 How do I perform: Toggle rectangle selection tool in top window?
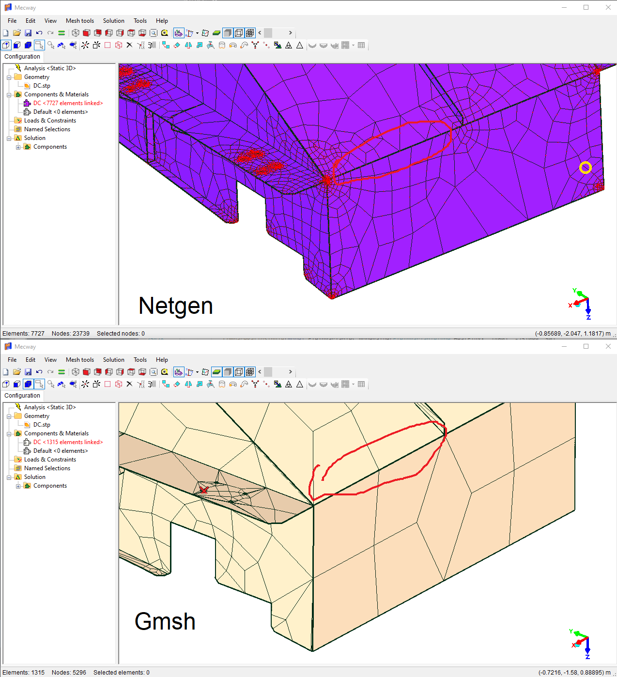click(39, 45)
